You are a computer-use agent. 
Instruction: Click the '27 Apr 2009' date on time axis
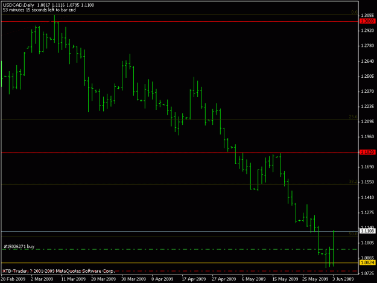point(224,279)
